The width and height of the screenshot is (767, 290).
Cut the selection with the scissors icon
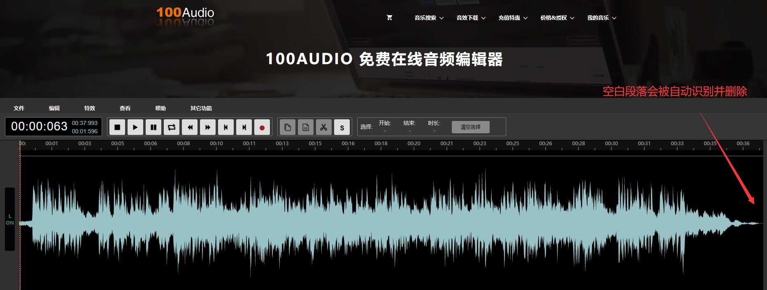click(x=324, y=127)
